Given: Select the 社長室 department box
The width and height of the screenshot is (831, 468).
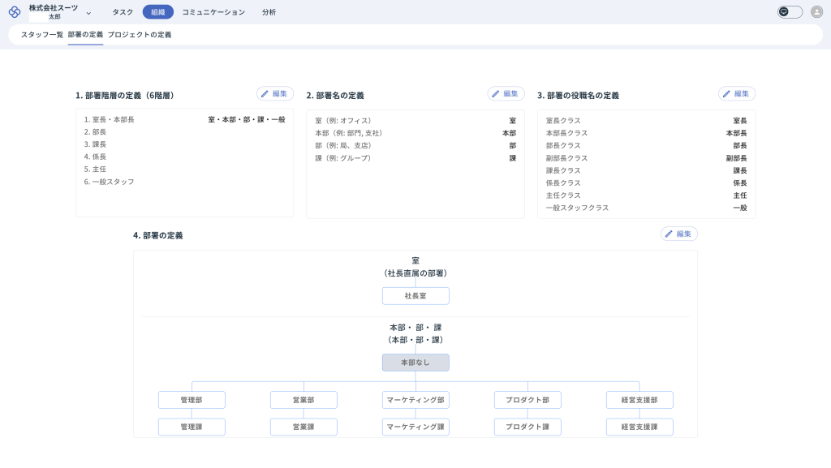Looking at the screenshot, I should (x=415, y=296).
